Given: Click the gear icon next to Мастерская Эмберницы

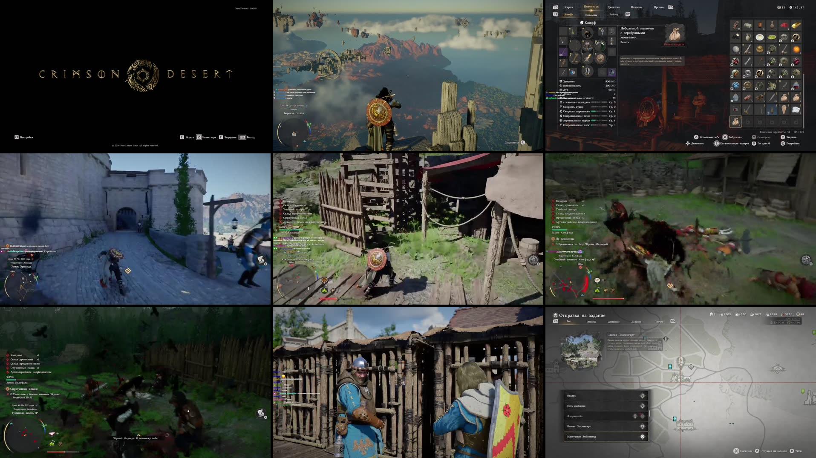Looking at the screenshot, I should (x=643, y=437).
